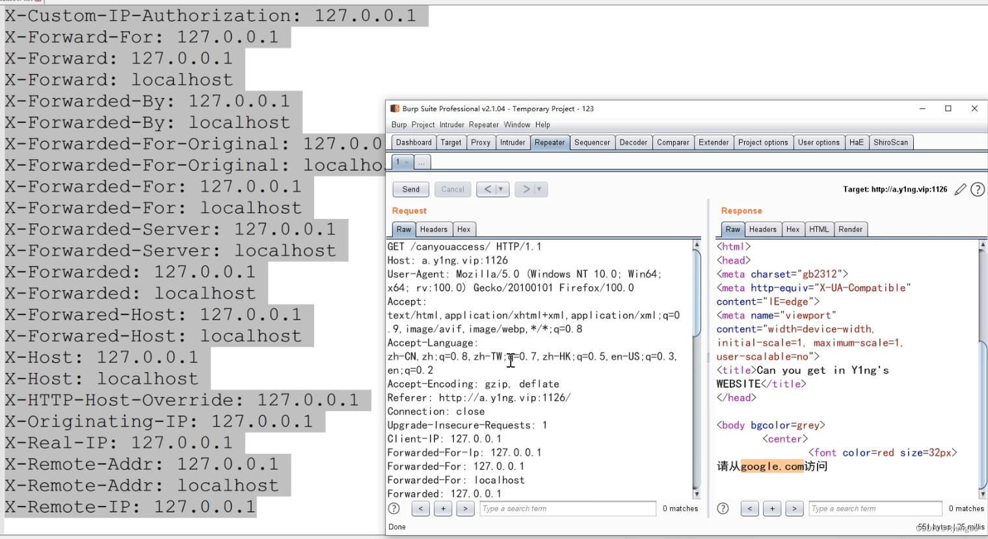The width and height of the screenshot is (988, 539).
Task: Click the Send request button
Action: (x=410, y=189)
